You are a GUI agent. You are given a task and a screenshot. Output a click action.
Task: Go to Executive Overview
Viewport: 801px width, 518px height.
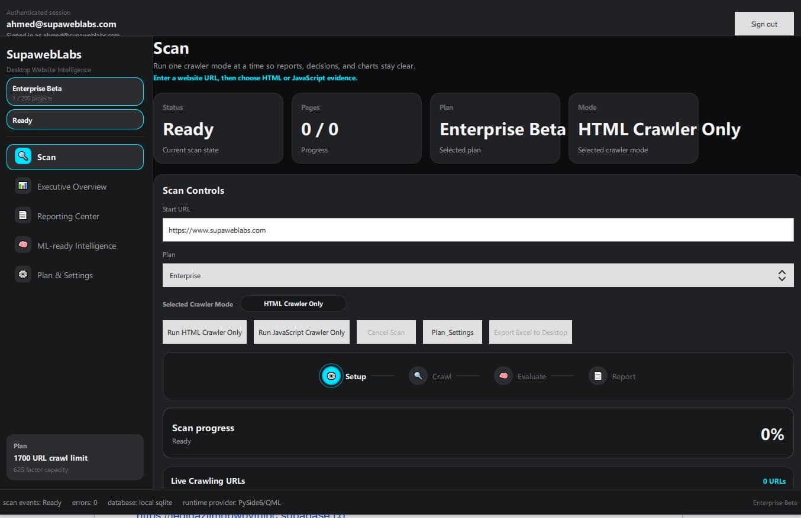75,187
